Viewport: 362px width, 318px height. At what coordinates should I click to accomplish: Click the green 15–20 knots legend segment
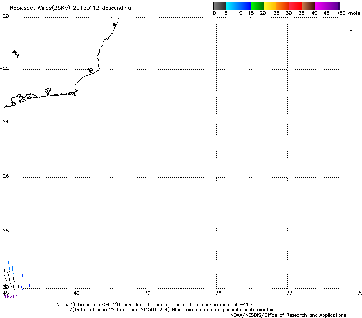tap(257, 6)
